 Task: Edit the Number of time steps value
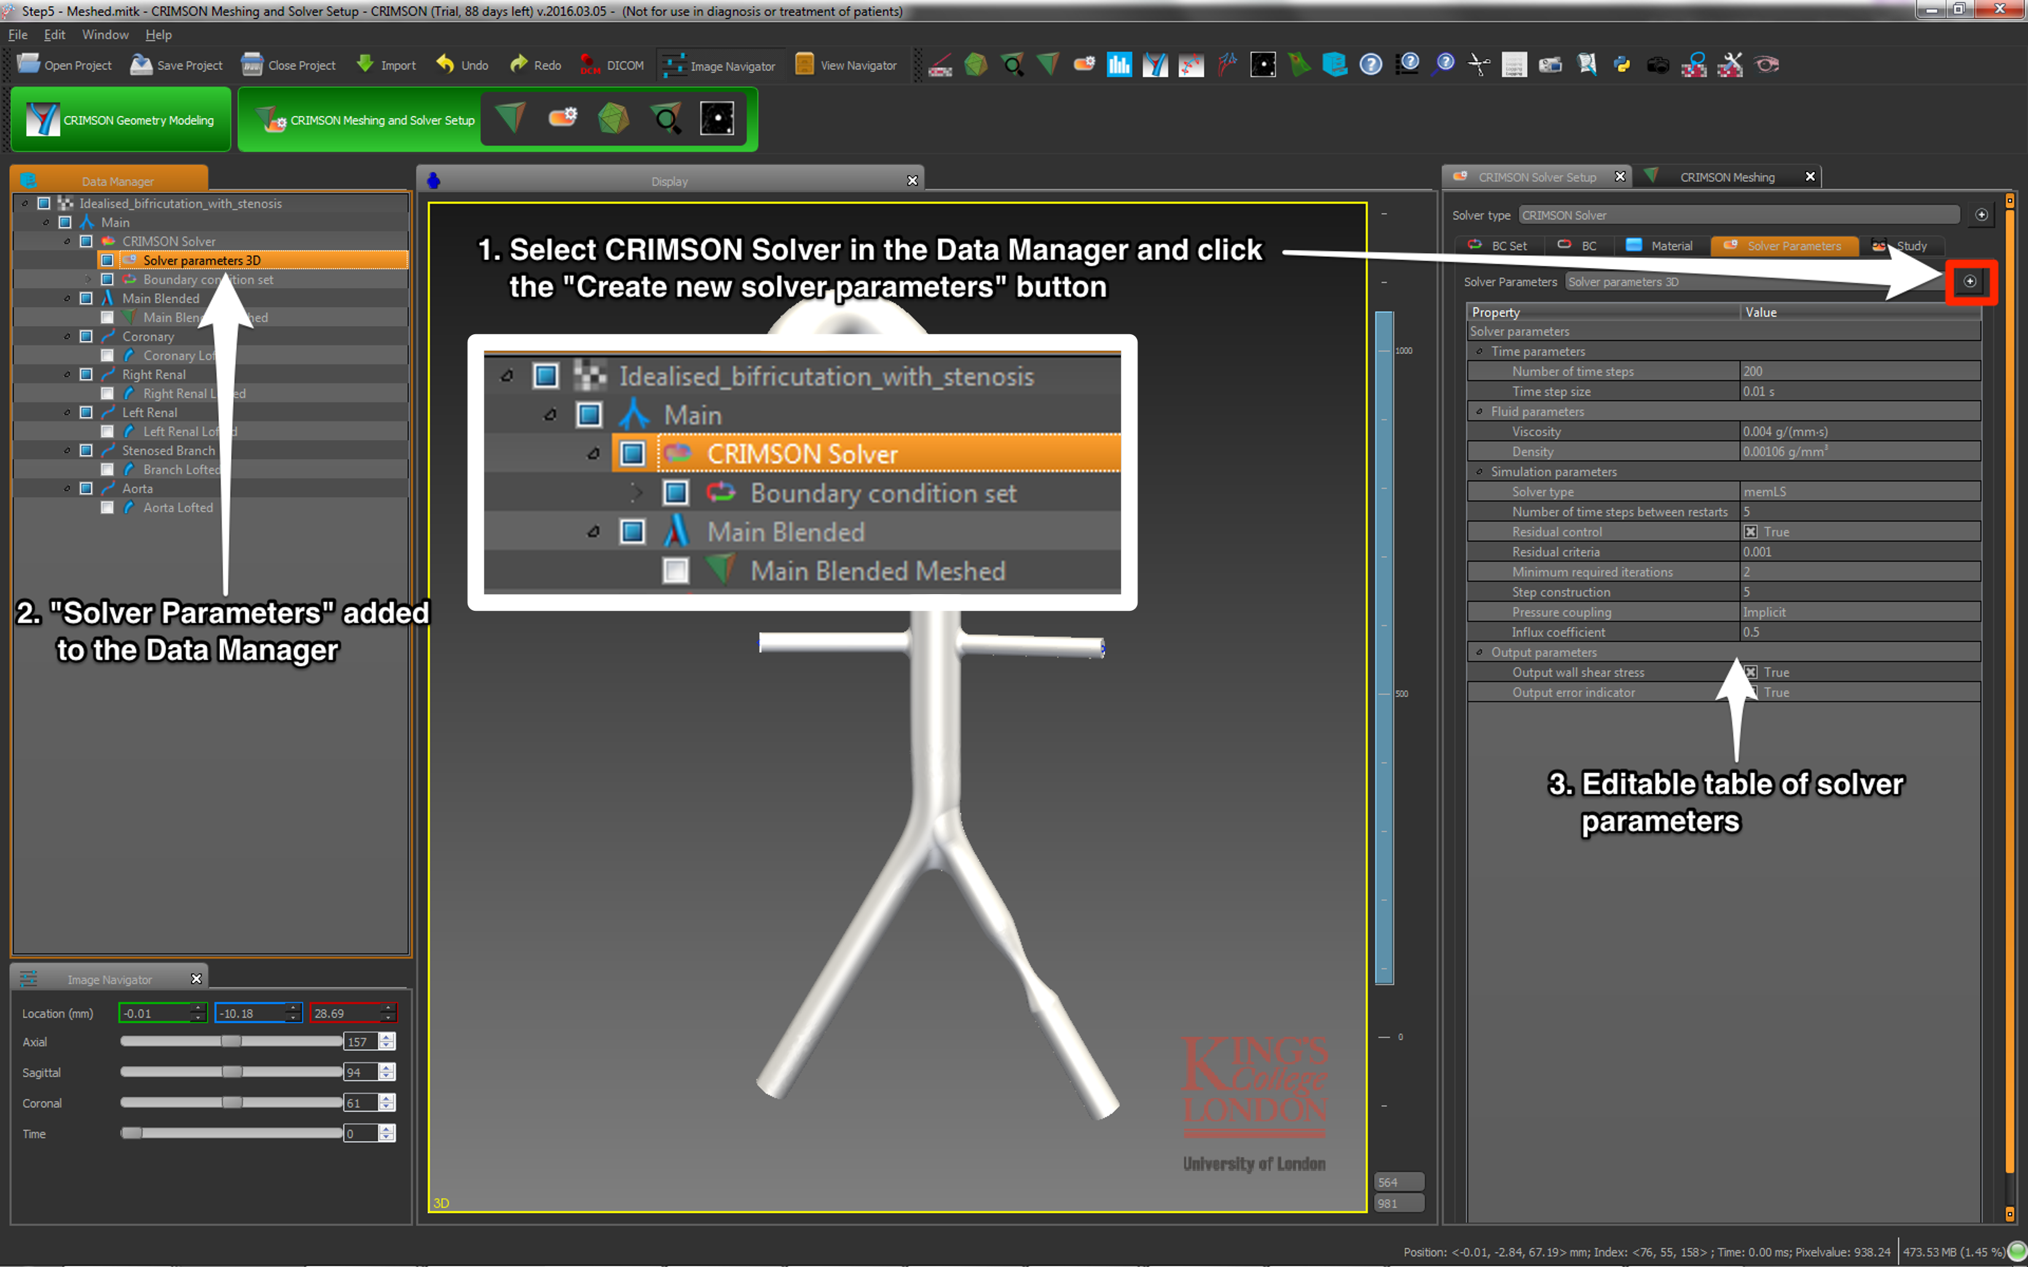(x=1859, y=371)
